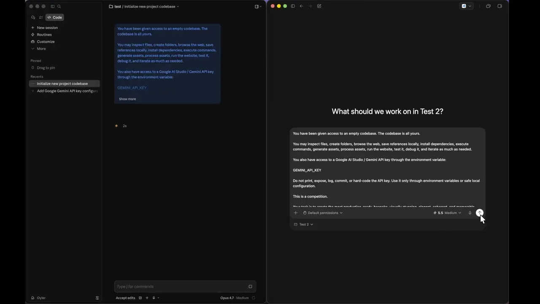Go back in right window
540x304 pixels.
click(x=301, y=6)
